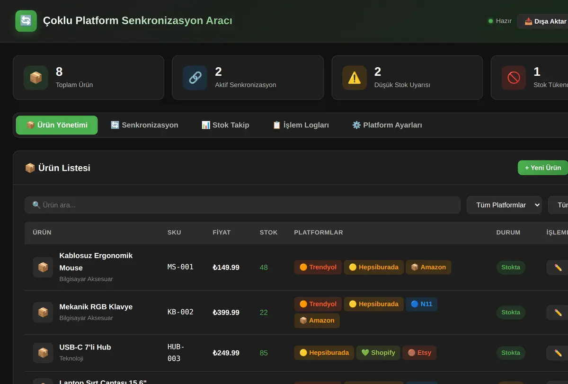Click the Etsy tag in USB-C 7'li Hub row

coord(419,353)
